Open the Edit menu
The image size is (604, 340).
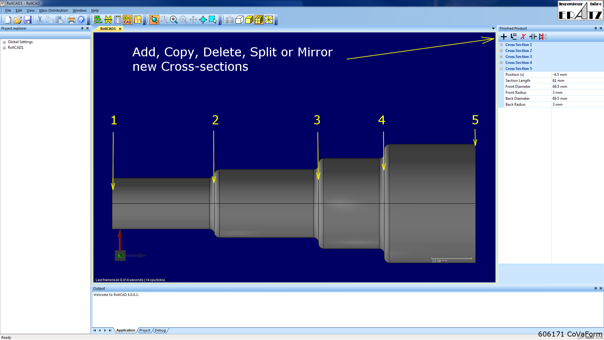(19, 10)
